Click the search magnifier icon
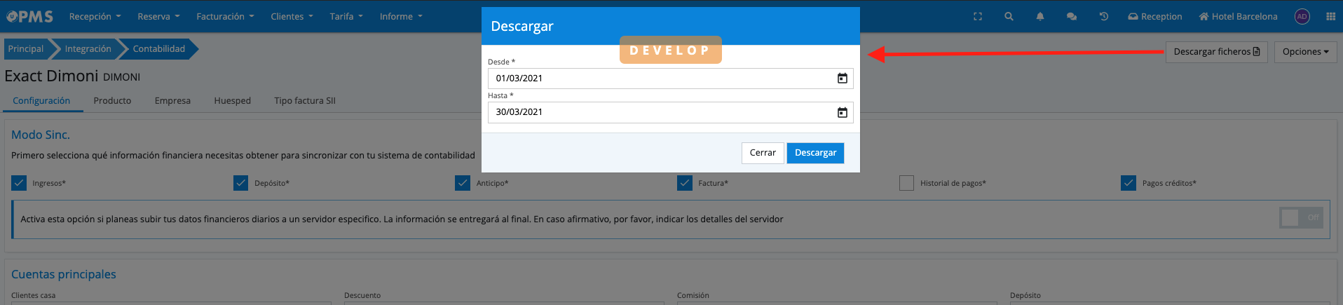This screenshot has width=1343, height=305. coord(1009,17)
